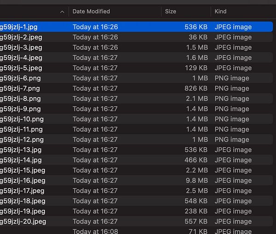Select file g59jzlj-20.jpeg
Image resolution: width=276 pixels, height=234 pixels.
137,221
